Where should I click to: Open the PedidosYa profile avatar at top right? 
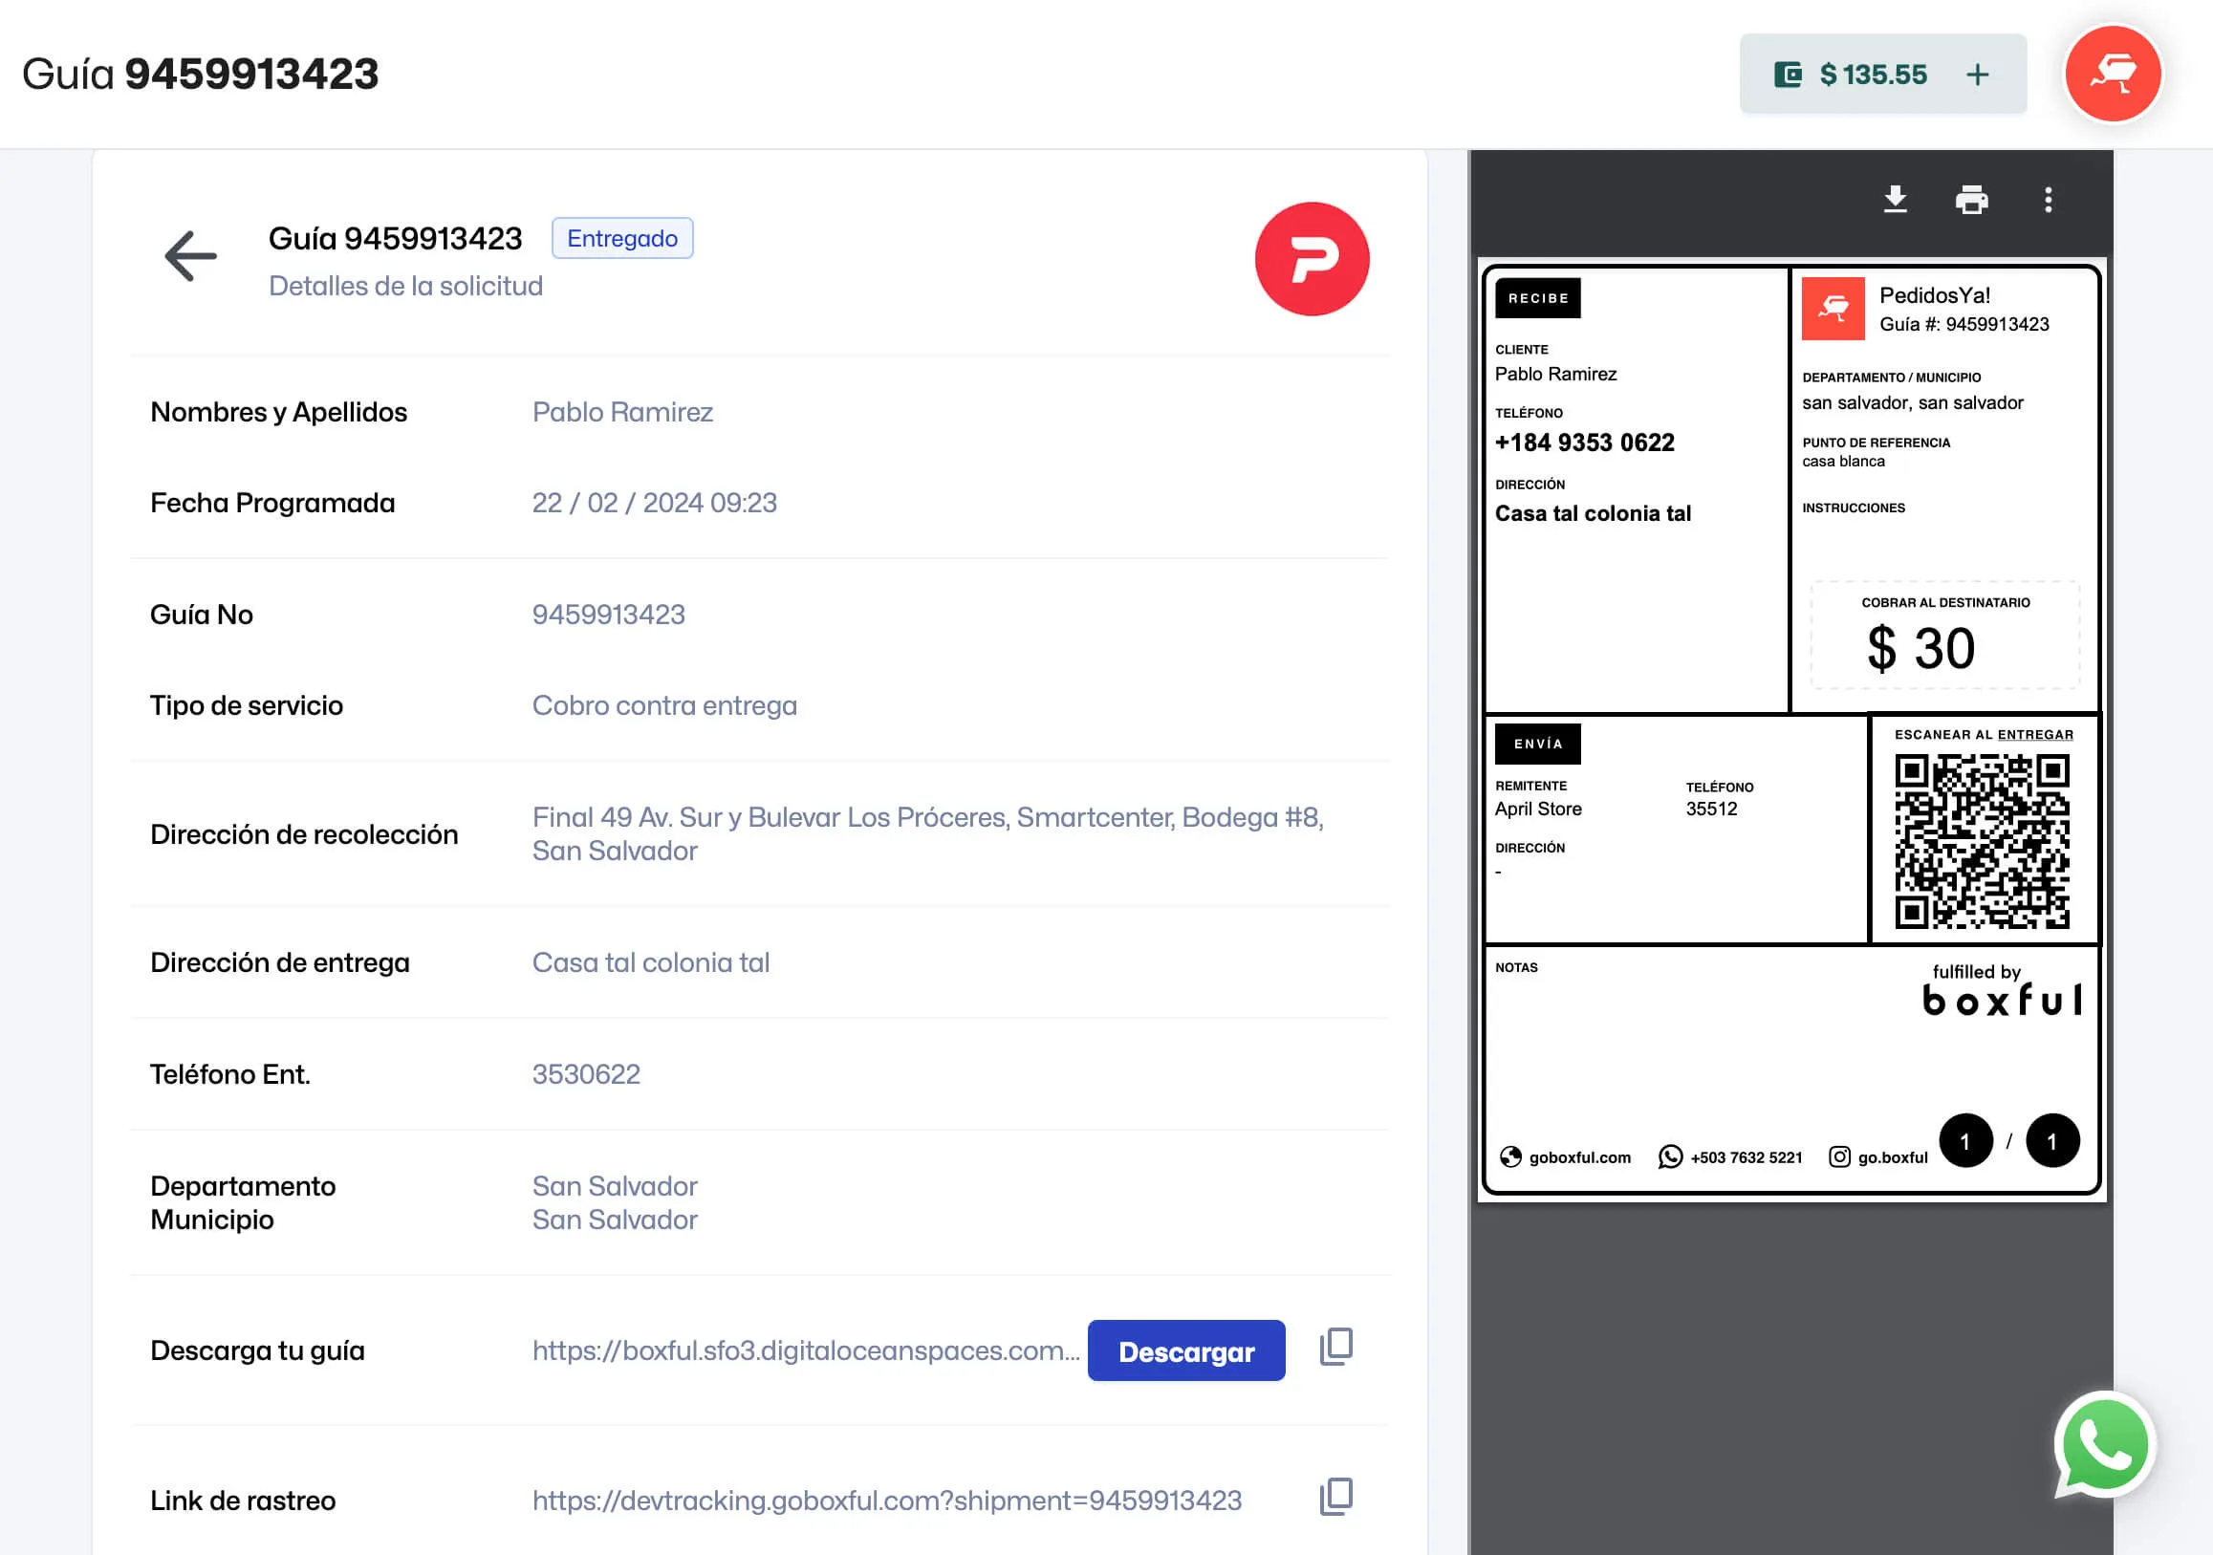tap(2113, 75)
